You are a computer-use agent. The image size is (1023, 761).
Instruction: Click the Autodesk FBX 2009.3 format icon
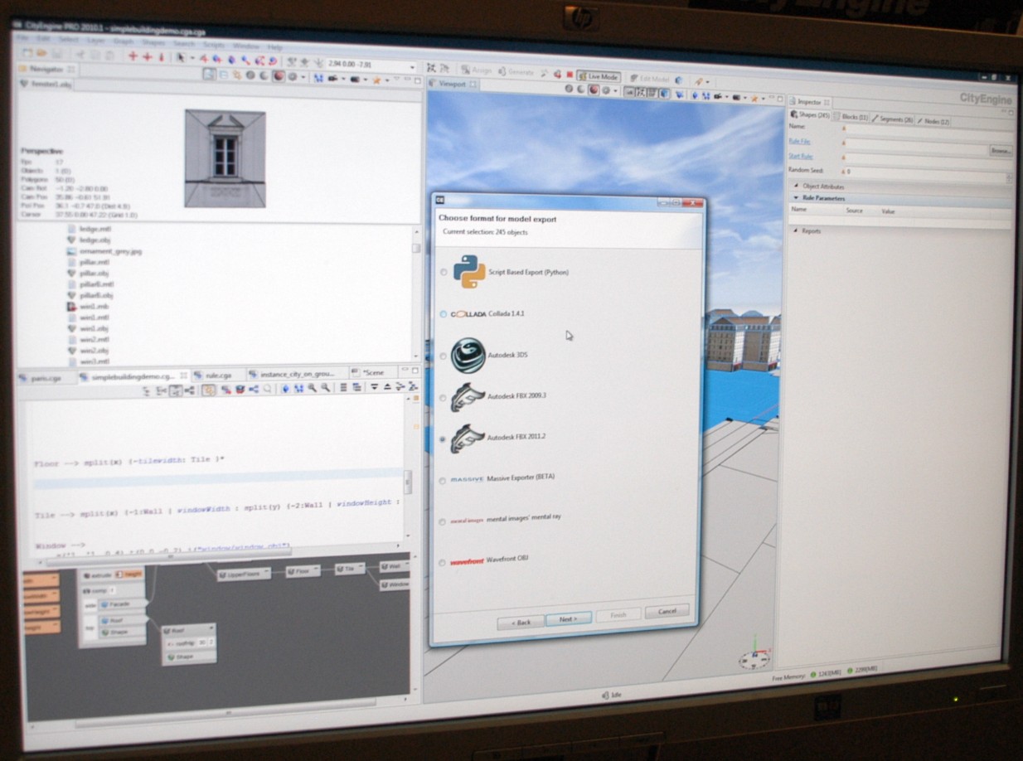pyautogui.click(x=468, y=397)
